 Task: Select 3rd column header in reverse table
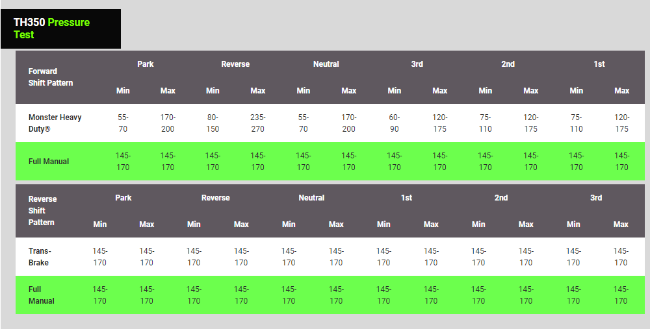point(596,198)
